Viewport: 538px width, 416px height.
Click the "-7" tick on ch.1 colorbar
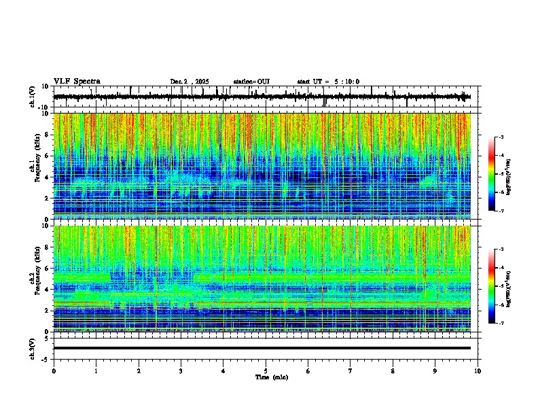point(501,211)
